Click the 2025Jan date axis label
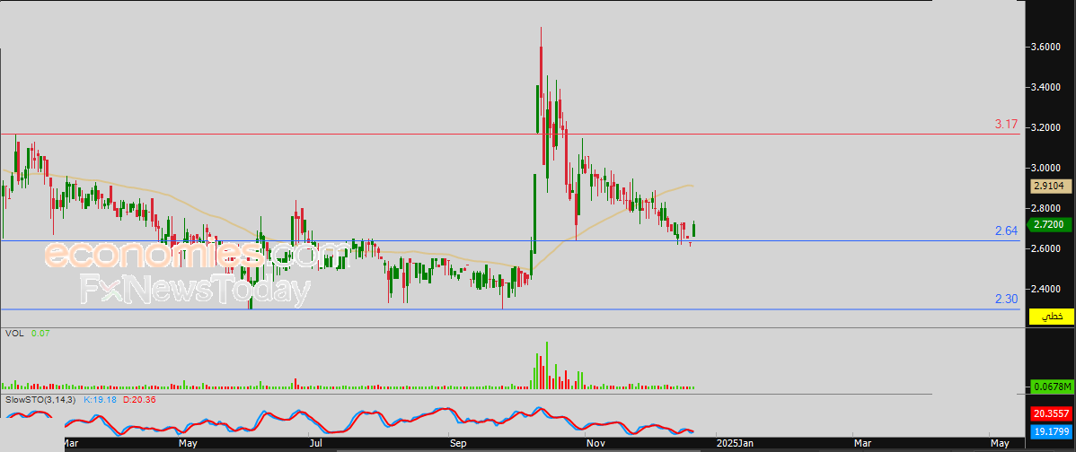This screenshot has height=452, width=1076. (x=734, y=444)
